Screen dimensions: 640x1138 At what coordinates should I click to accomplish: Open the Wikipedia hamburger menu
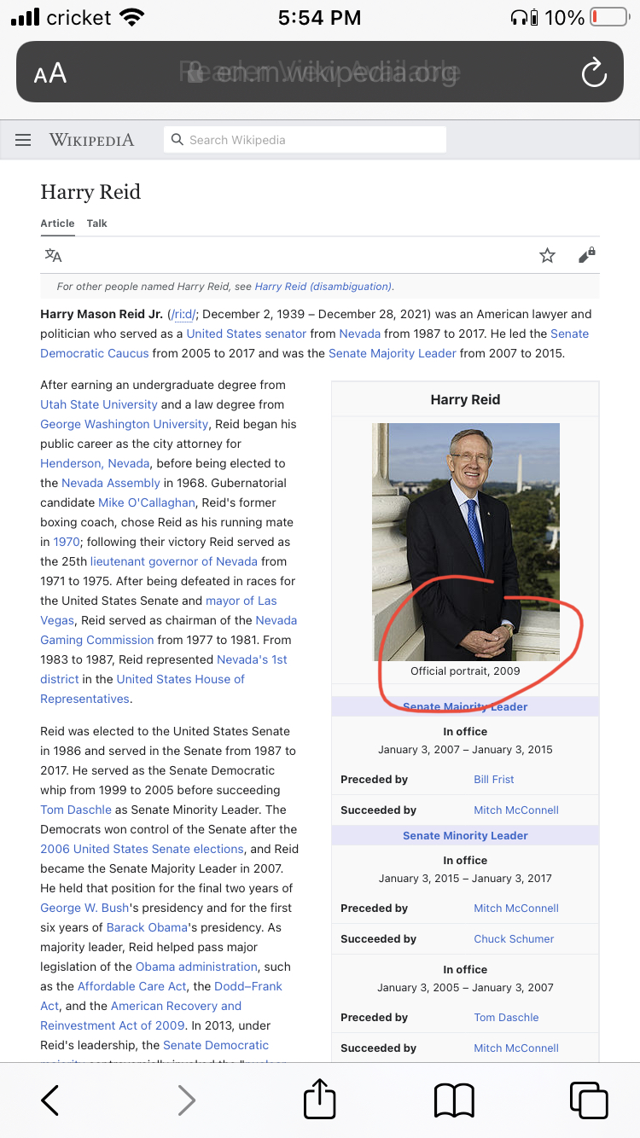pyautogui.click(x=23, y=140)
